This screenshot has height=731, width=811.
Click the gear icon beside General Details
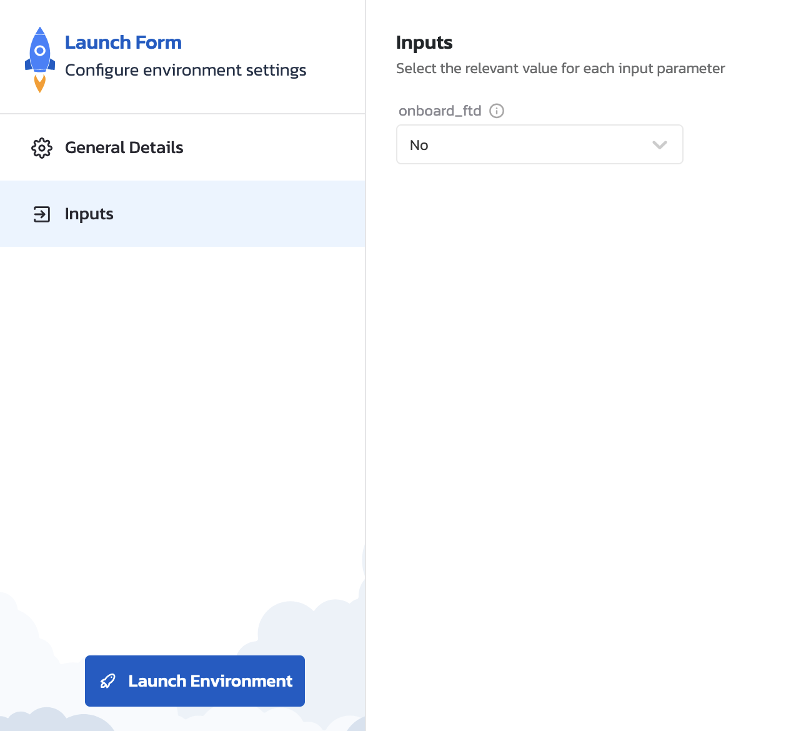pyautogui.click(x=42, y=148)
